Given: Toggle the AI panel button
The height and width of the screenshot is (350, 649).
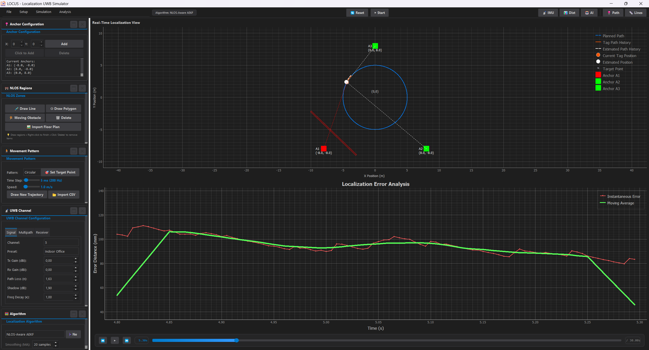Looking at the screenshot, I should (589, 12).
